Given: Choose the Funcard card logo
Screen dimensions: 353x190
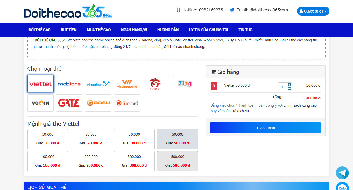Looking at the screenshot, I should 127,103.
